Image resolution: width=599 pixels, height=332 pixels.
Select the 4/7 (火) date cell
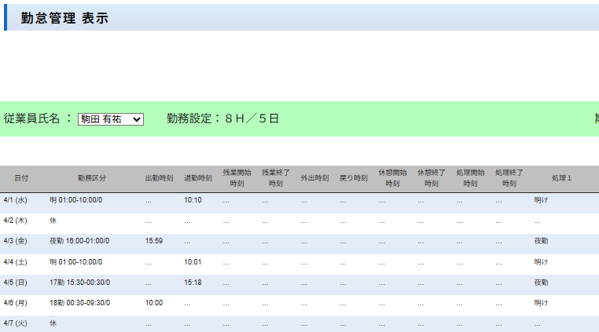point(16,323)
